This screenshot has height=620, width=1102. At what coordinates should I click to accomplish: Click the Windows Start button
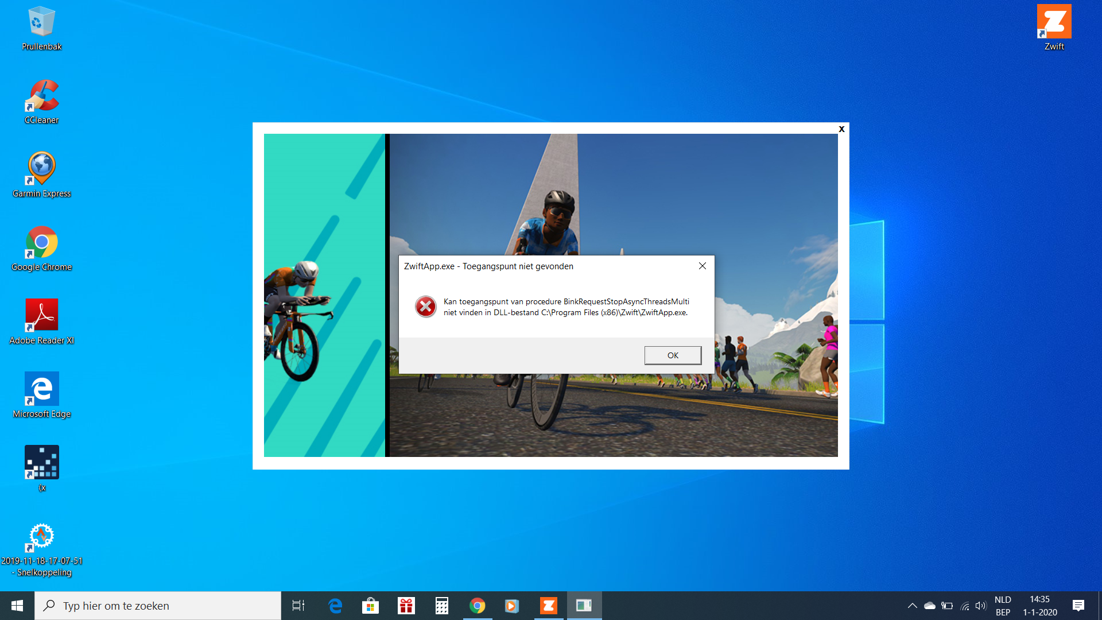(17, 606)
